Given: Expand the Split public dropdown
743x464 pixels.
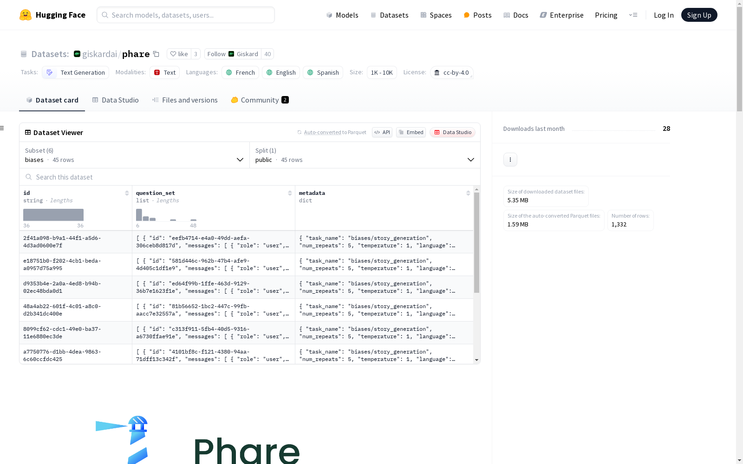Looking at the screenshot, I should (365, 155).
